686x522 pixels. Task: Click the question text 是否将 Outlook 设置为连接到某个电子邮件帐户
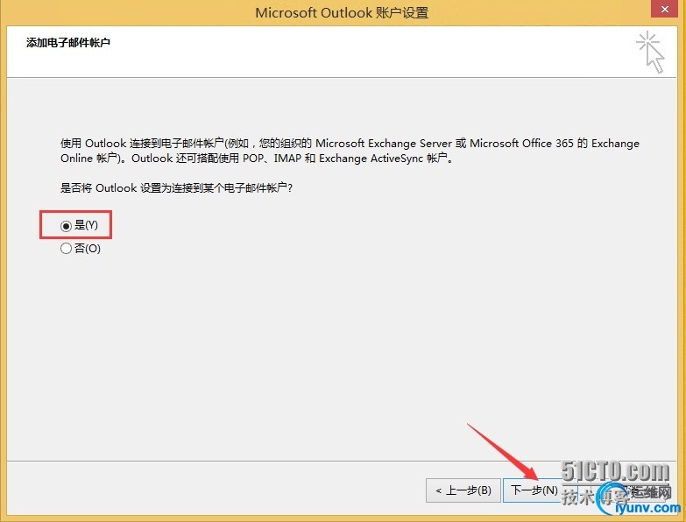pyautogui.click(x=176, y=188)
